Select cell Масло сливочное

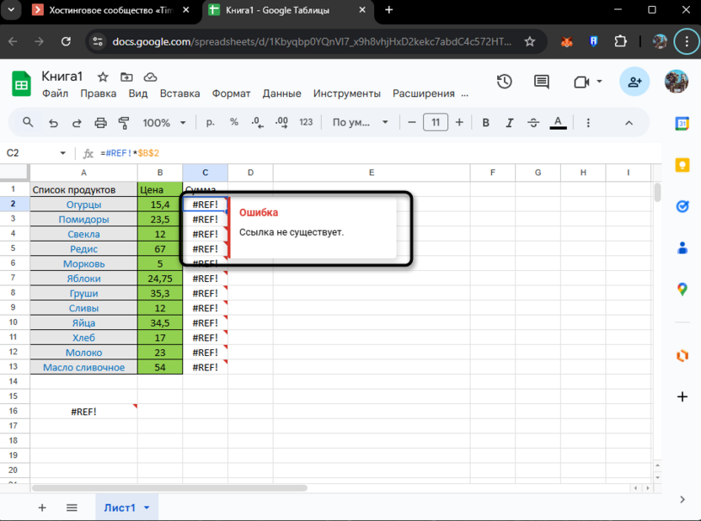click(83, 368)
